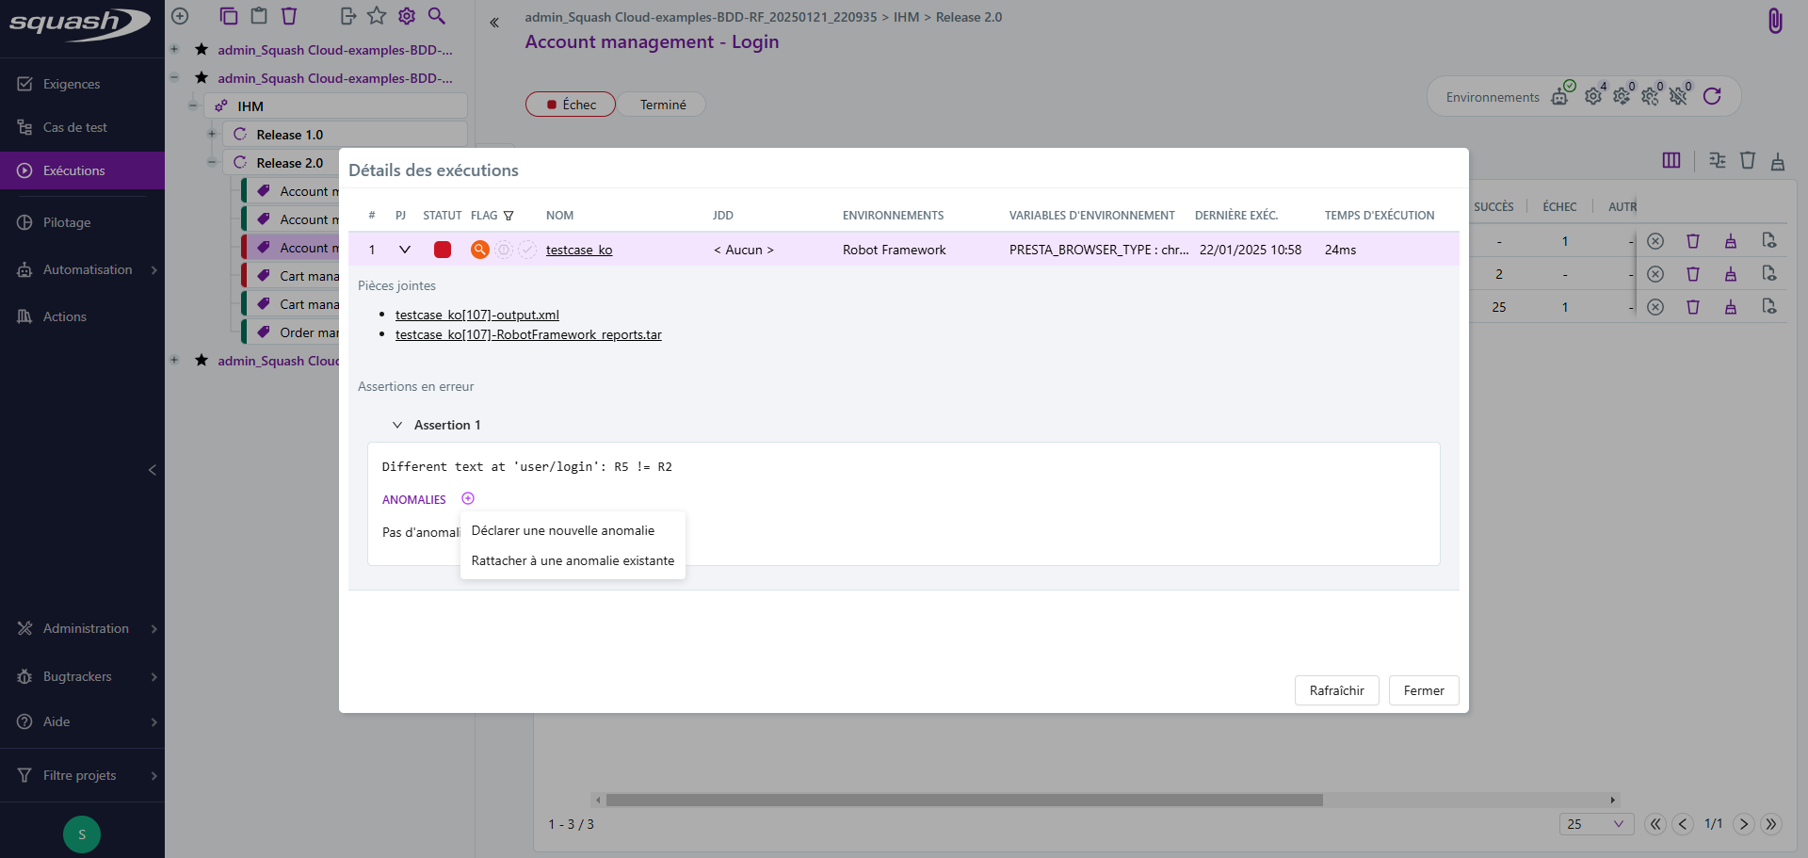Choose Déclarer une nouvelle anomalie

pyautogui.click(x=562, y=530)
